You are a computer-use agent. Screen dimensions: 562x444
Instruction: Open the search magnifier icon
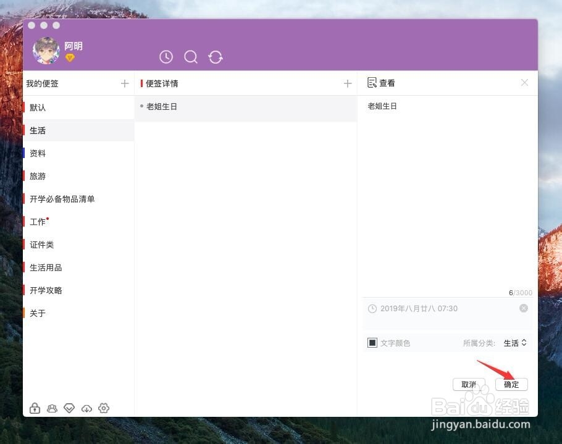[191, 57]
